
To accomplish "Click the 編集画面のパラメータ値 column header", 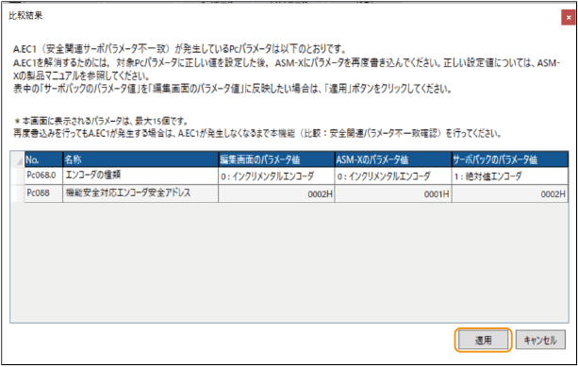I will coord(276,159).
